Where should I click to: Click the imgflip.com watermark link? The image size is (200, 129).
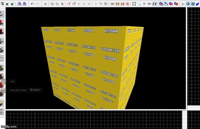8,126
